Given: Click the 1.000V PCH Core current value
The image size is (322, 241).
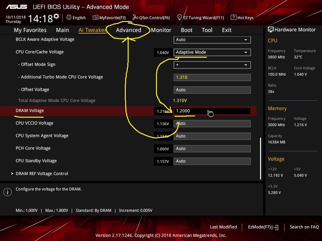Looking at the screenshot, I should (163, 149).
